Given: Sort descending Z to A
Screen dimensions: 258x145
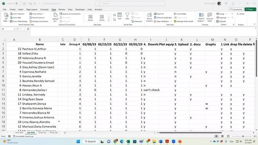Looking at the screenshot, I should click(114, 19).
